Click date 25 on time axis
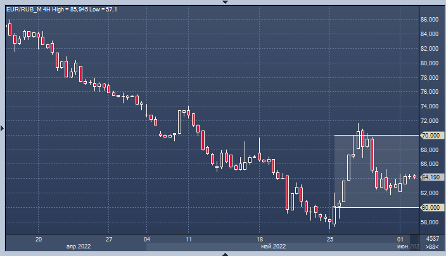446x256 pixels. click(x=330, y=239)
